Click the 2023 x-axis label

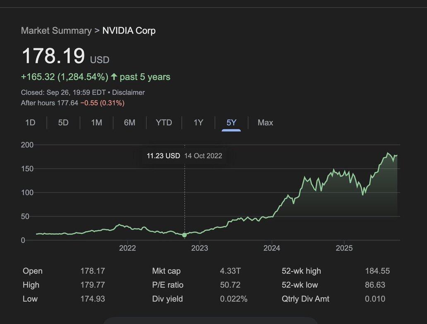[x=199, y=248]
